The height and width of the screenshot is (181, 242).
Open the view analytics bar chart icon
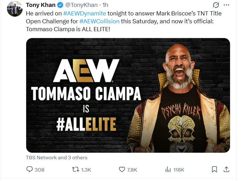(x=168, y=169)
